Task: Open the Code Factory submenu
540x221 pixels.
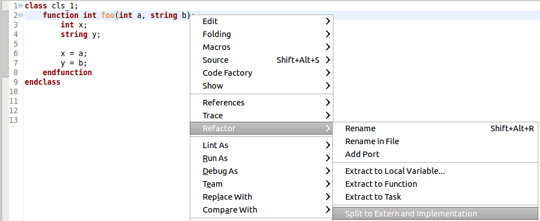Action: 262,72
